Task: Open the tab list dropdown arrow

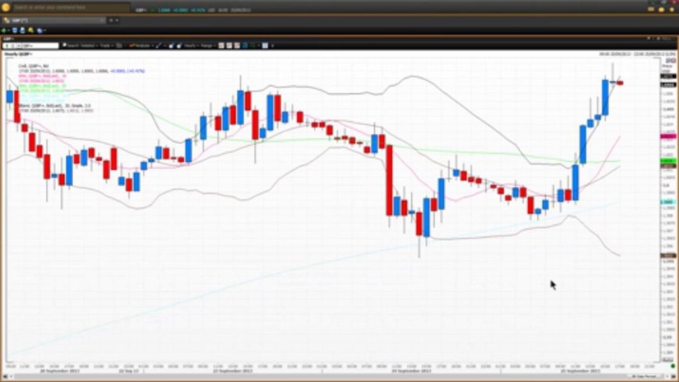Action: (117, 20)
